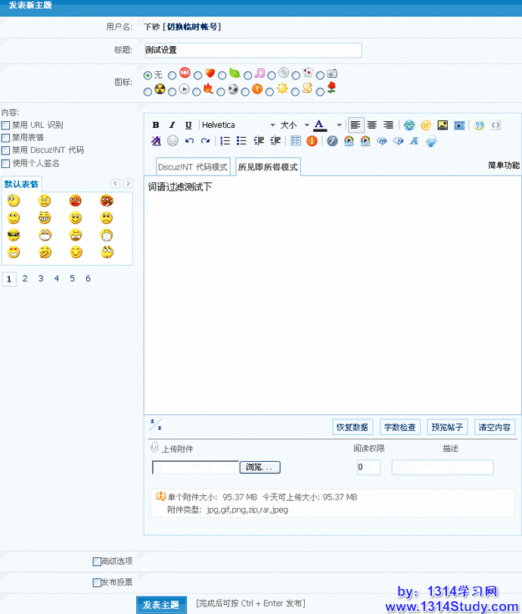Switch to DiscuzINT 代码模式 tab
Viewport: 522px width, 614px height.
(193, 167)
